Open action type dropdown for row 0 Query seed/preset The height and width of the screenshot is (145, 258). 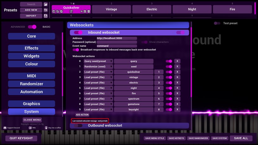tap(98, 61)
